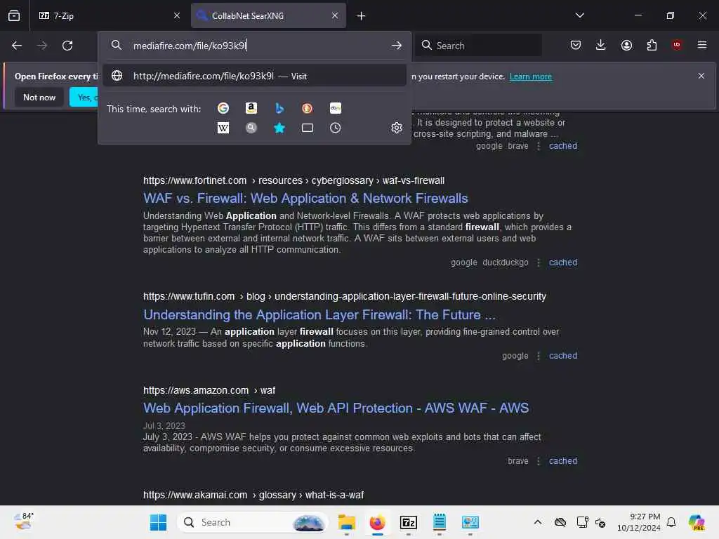Image resolution: width=719 pixels, height=539 pixels.
Task: Open cached link for AWS result
Action: (563, 461)
